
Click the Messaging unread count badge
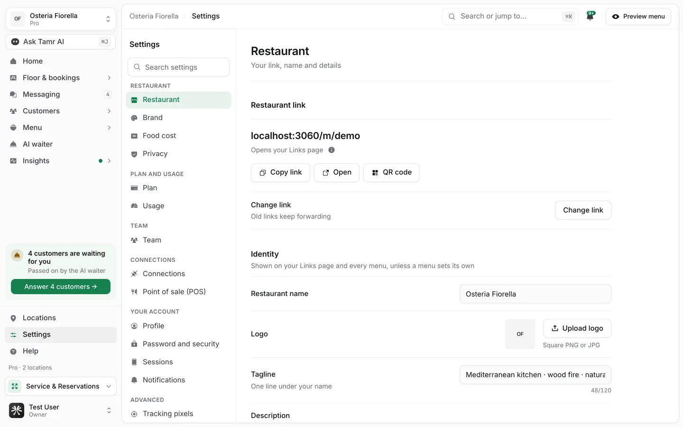(x=108, y=94)
